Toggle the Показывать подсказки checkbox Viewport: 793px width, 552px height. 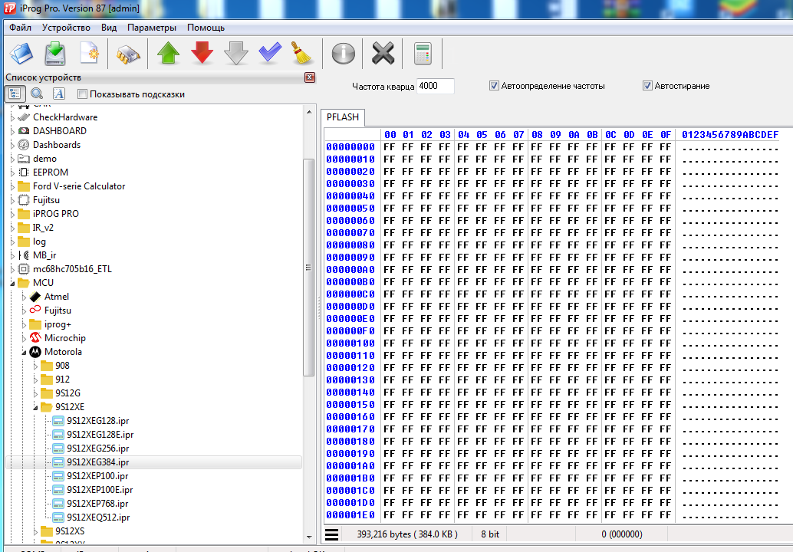(x=82, y=94)
